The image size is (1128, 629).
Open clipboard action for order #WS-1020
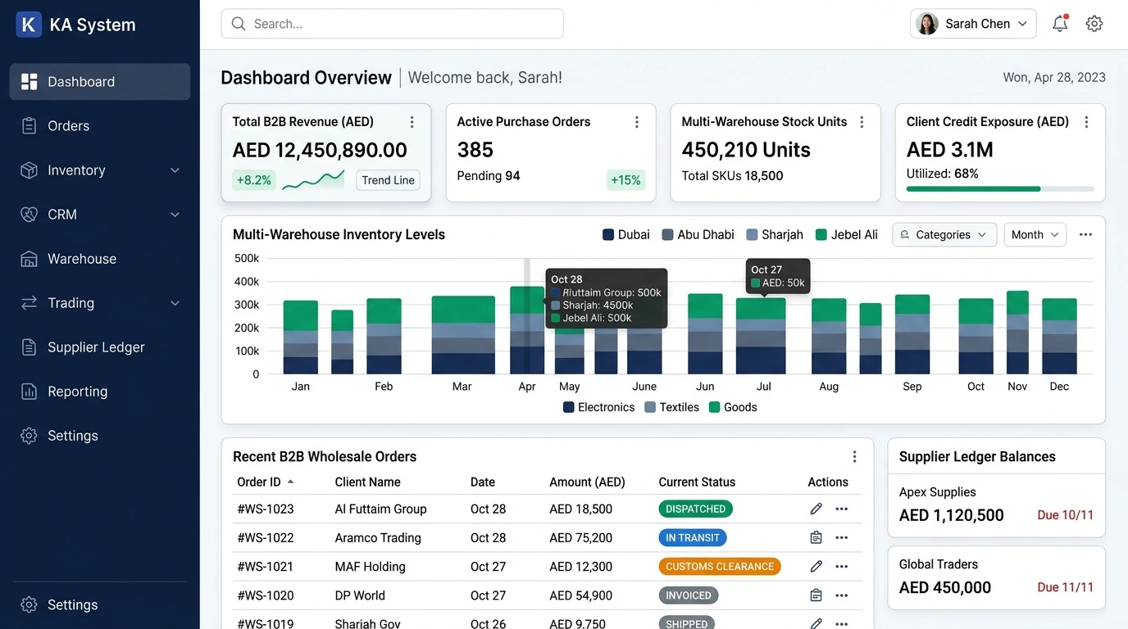[x=816, y=595]
